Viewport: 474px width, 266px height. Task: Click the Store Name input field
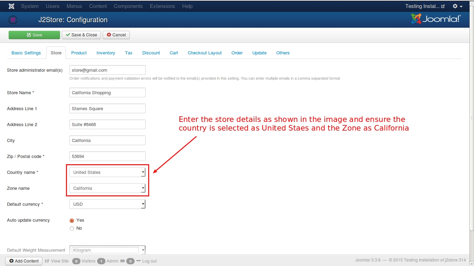(x=107, y=93)
